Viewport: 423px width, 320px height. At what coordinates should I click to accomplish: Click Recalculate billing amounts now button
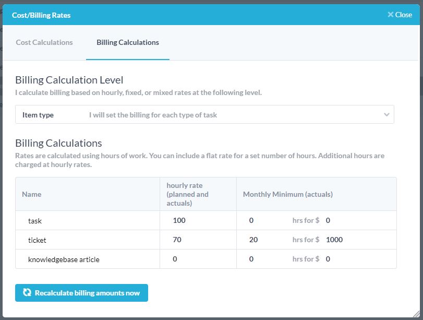(82, 293)
